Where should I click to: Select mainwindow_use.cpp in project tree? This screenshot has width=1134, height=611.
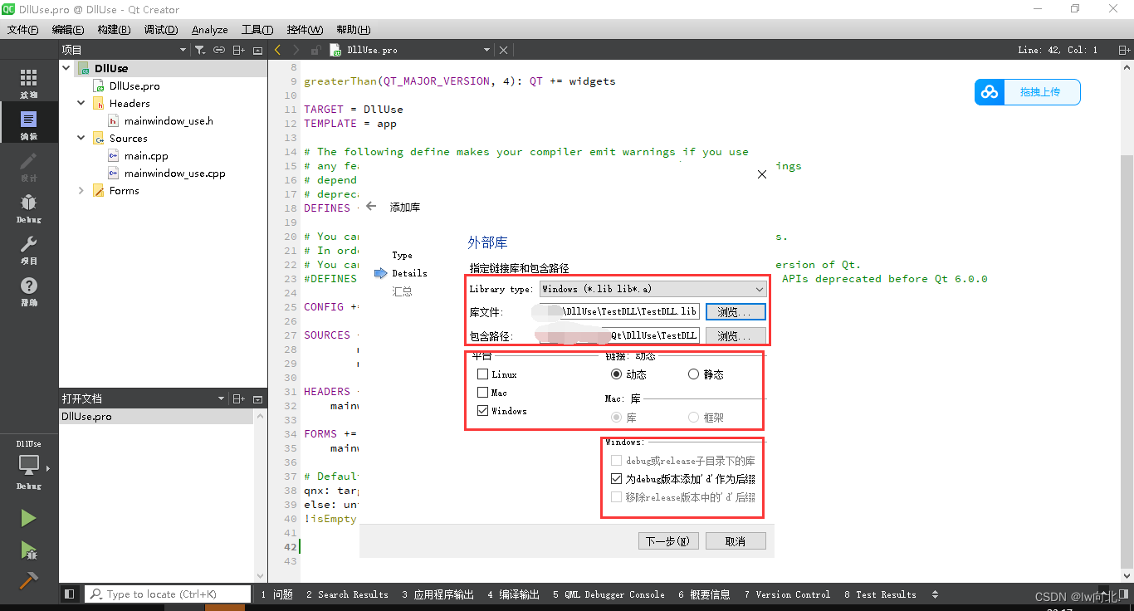(x=174, y=173)
